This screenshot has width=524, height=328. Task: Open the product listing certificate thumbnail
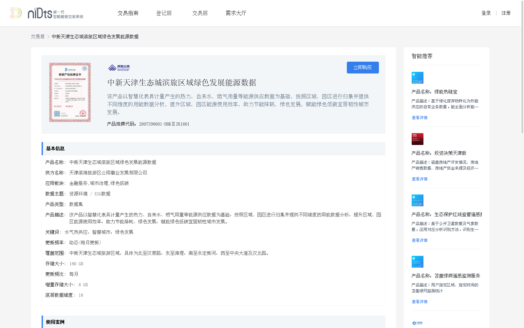(70, 92)
